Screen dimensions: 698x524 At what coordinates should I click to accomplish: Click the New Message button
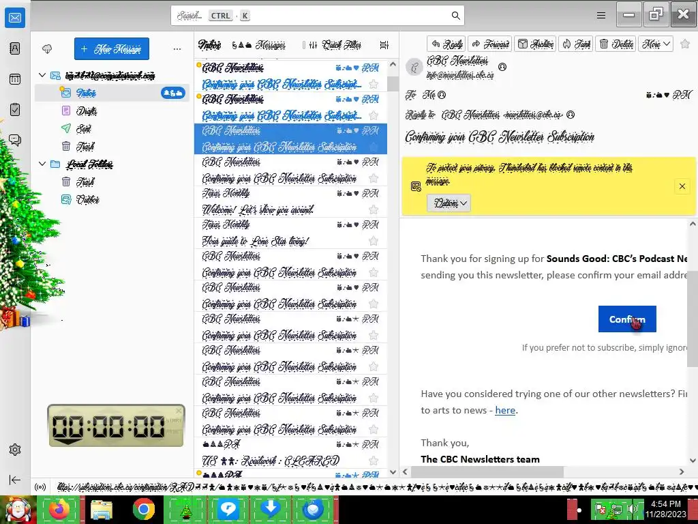tap(112, 48)
